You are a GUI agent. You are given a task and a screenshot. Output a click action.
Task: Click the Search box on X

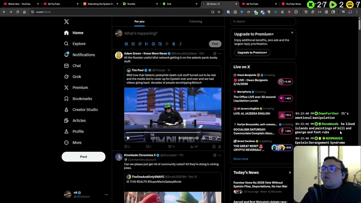(x=263, y=21)
